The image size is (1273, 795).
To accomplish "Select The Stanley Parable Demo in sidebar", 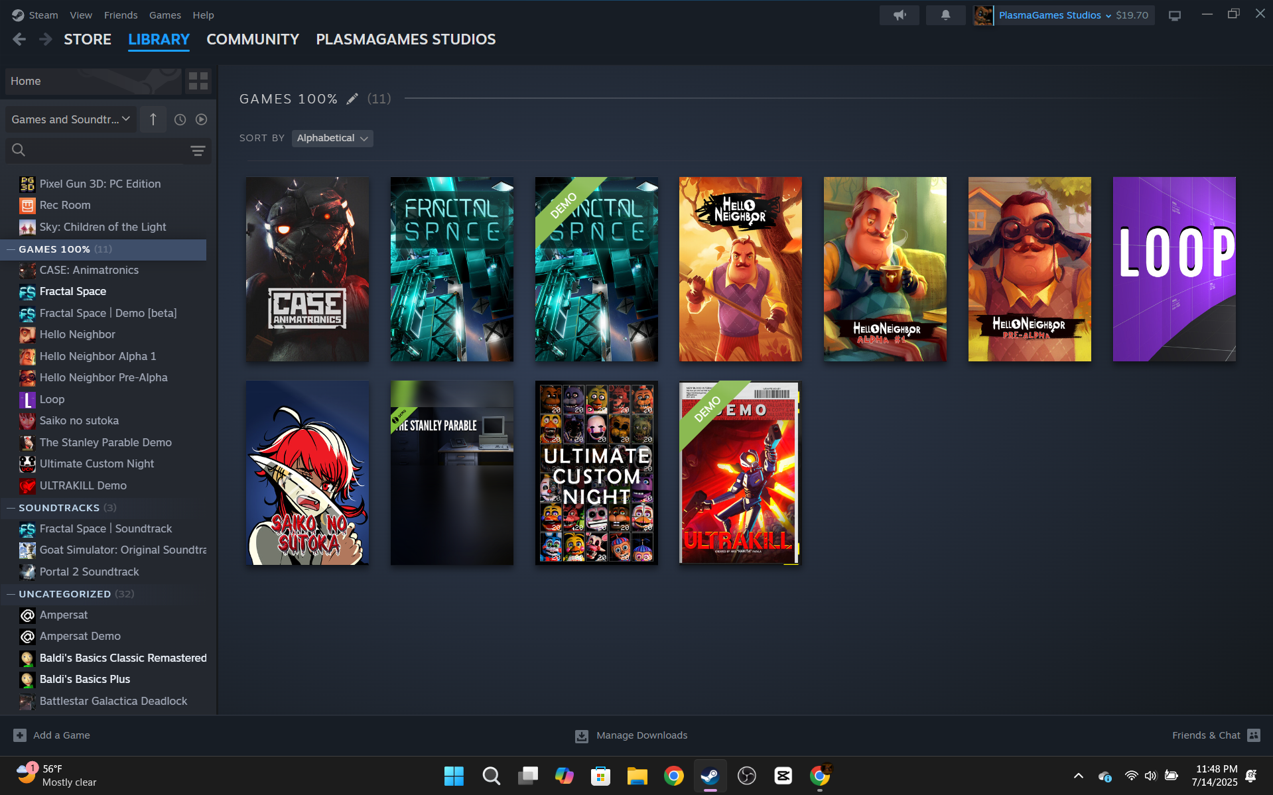I will coord(106,442).
